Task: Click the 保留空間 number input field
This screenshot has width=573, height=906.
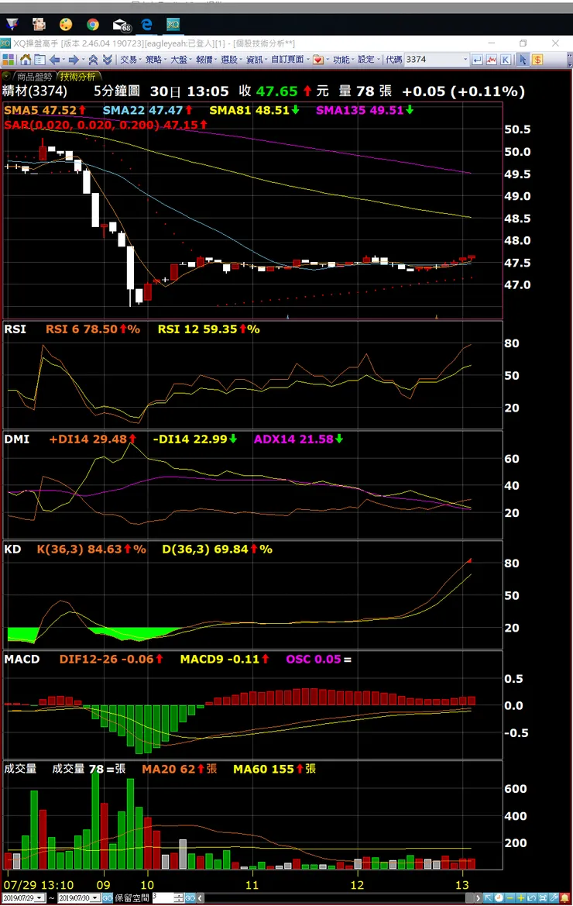Action: pos(163,898)
